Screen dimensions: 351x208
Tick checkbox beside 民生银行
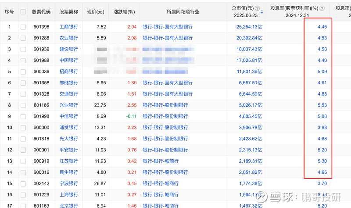[x=23, y=172]
